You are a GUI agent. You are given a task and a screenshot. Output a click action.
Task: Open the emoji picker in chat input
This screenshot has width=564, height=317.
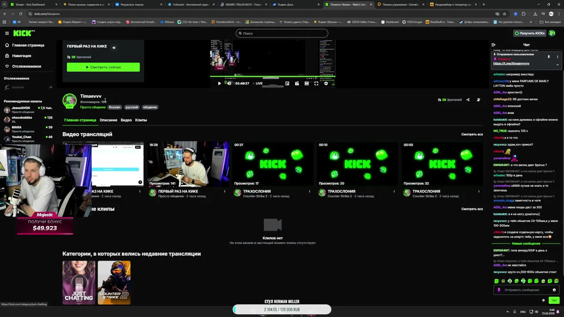(554, 290)
